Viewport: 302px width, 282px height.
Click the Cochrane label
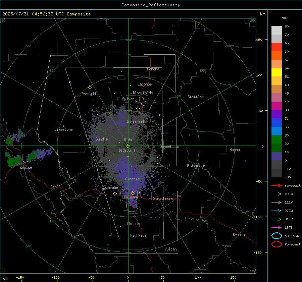pos(110,187)
